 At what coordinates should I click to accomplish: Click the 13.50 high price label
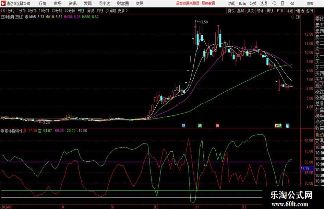click(203, 22)
